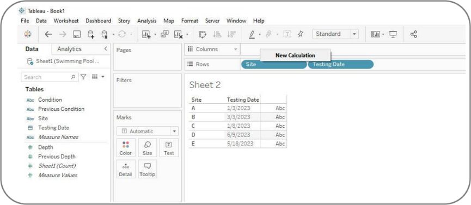Click the refresh/run update icon
The image size is (471, 205).
click(121, 34)
